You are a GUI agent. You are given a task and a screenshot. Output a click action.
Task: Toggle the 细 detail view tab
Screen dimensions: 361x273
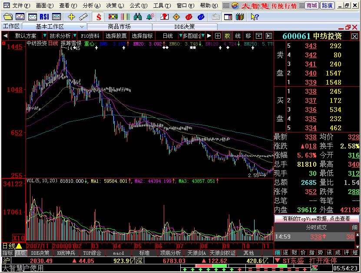click(x=278, y=253)
